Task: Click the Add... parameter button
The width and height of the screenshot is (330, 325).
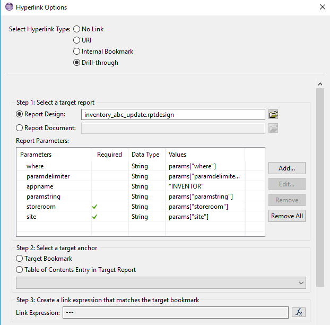Action: 287,168
